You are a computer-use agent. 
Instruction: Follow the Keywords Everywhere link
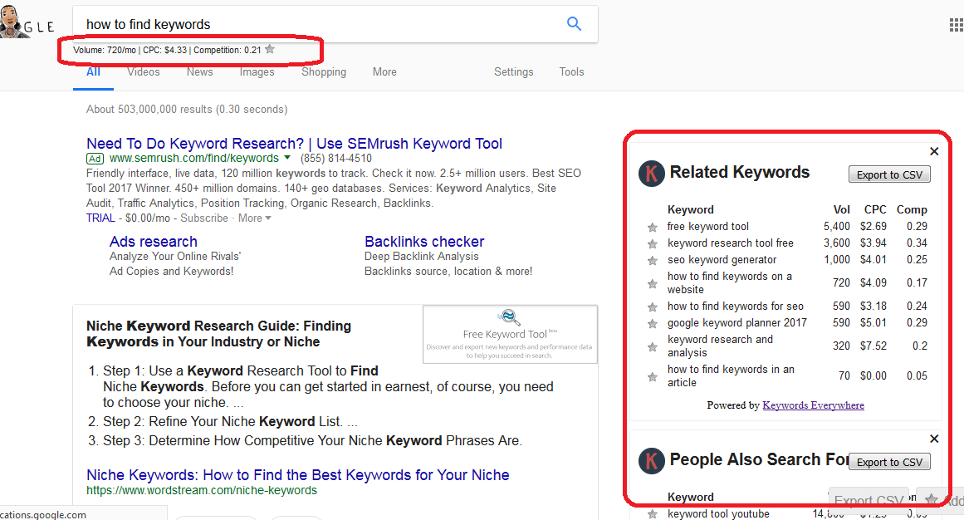coord(814,405)
